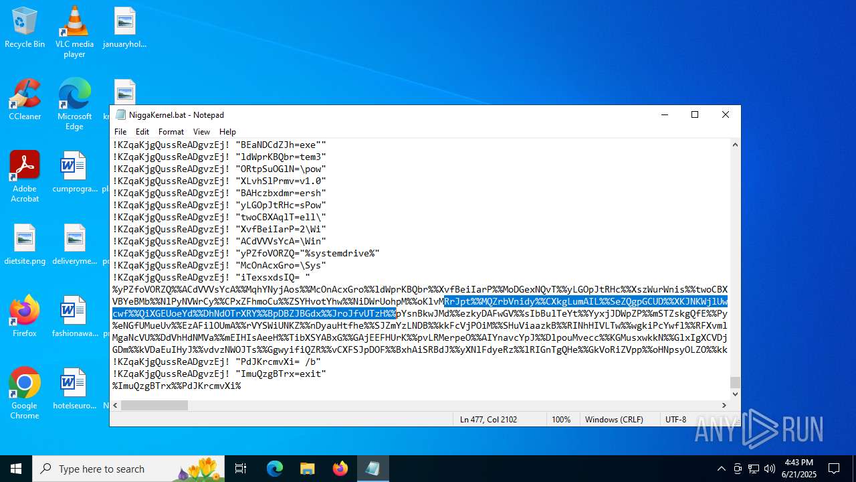856x482 pixels.
Task: Click line containing "McOnAcxGro=\Sys"
Action: tap(219, 265)
